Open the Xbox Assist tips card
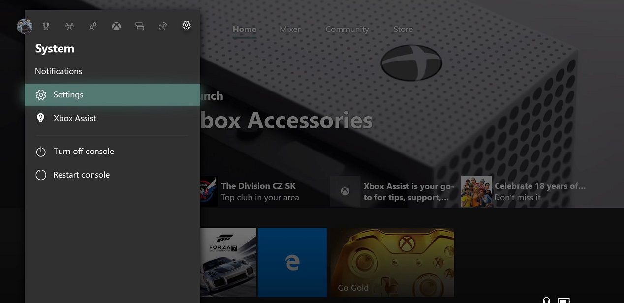Screen dimensions: 624x303 click(x=392, y=192)
